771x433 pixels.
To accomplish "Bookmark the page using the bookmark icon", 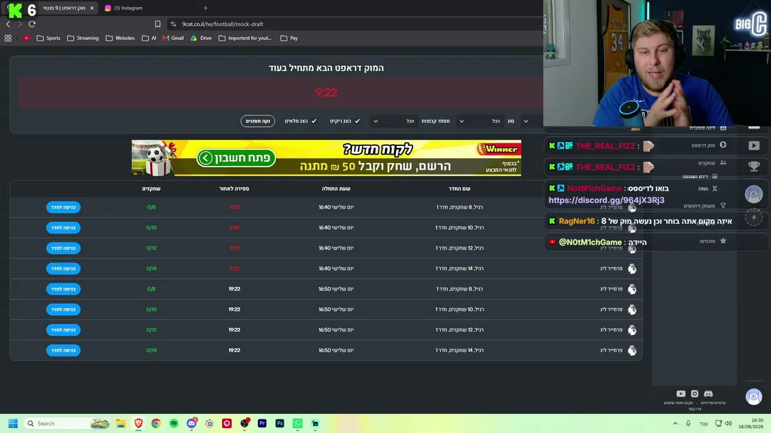I will [158, 24].
